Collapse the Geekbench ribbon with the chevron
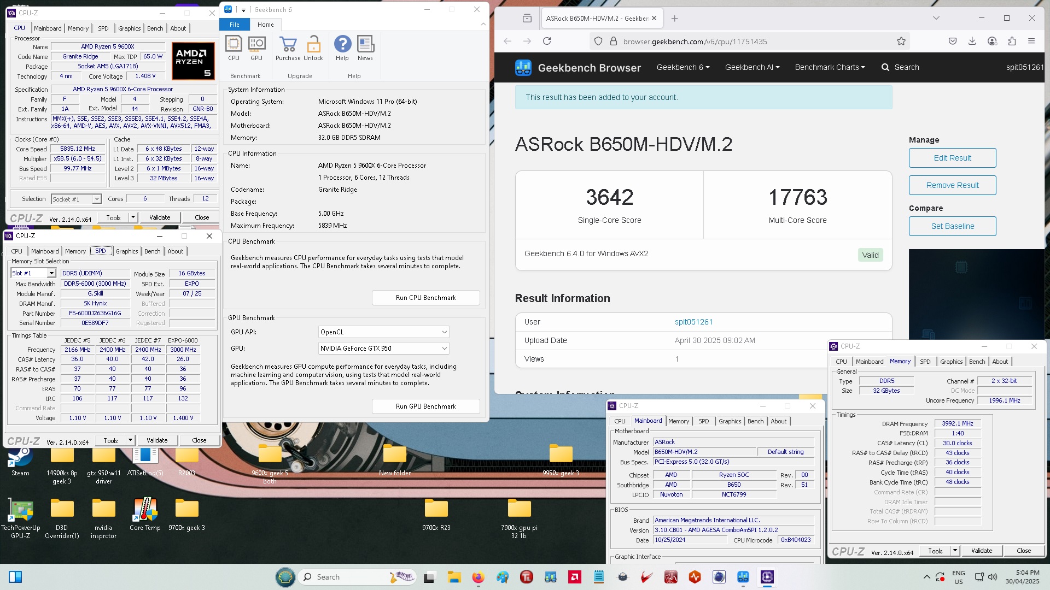Viewport: 1050px width, 590px height. (x=483, y=24)
